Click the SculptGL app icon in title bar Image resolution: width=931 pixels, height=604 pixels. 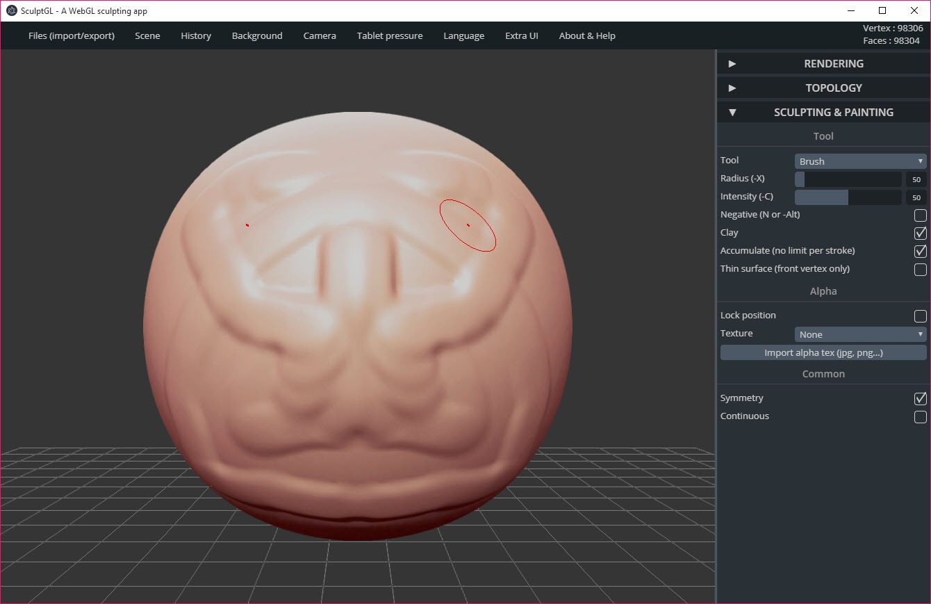[12, 10]
